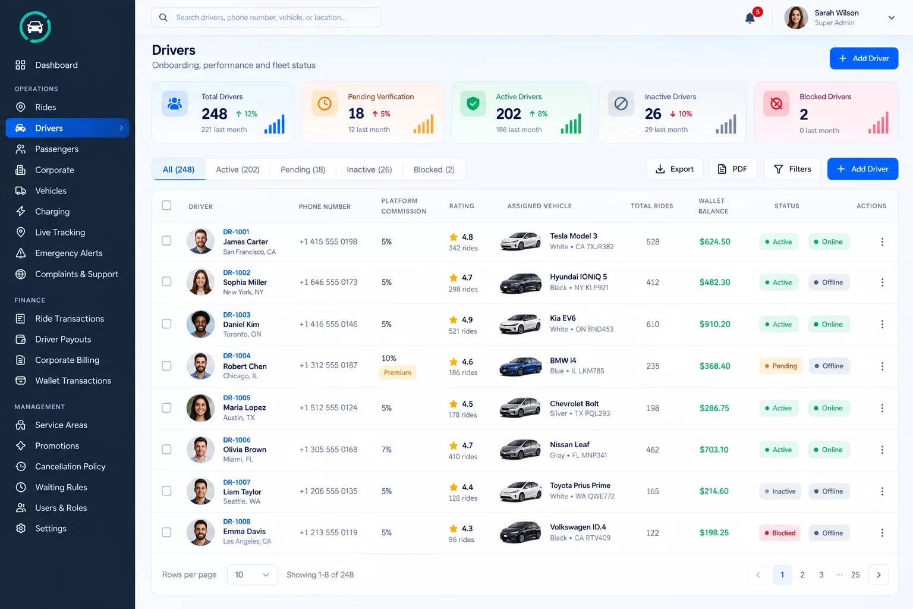Switch to the Pending (18) tab
913x609 pixels.
pos(303,169)
